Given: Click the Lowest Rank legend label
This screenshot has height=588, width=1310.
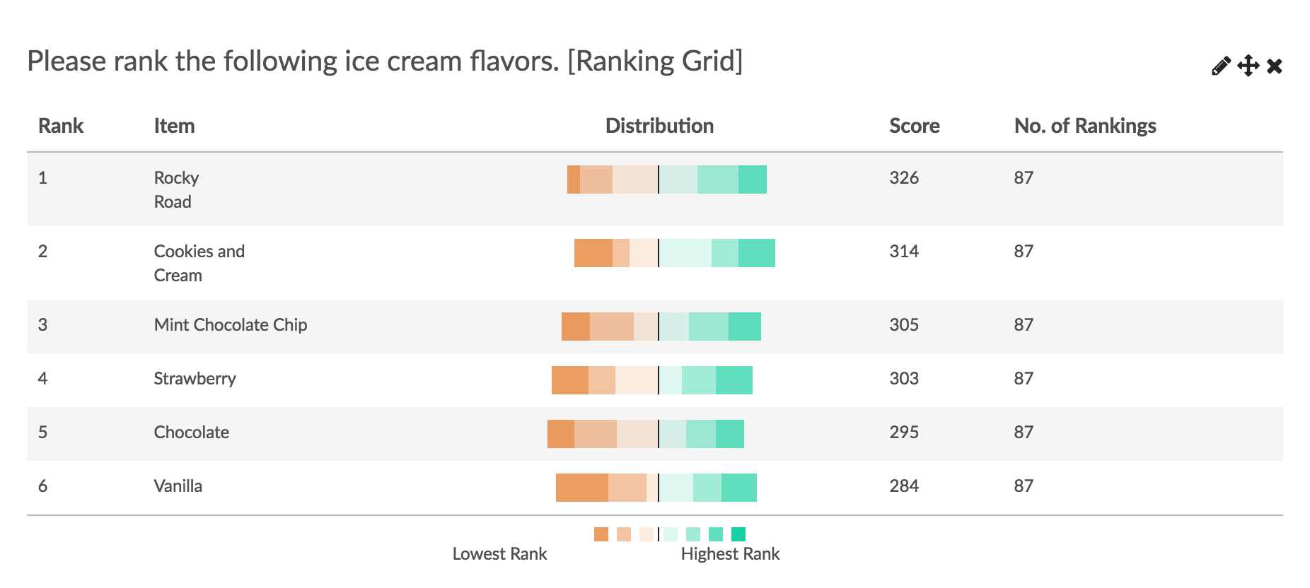Looking at the screenshot, I should tap(499, 554).
